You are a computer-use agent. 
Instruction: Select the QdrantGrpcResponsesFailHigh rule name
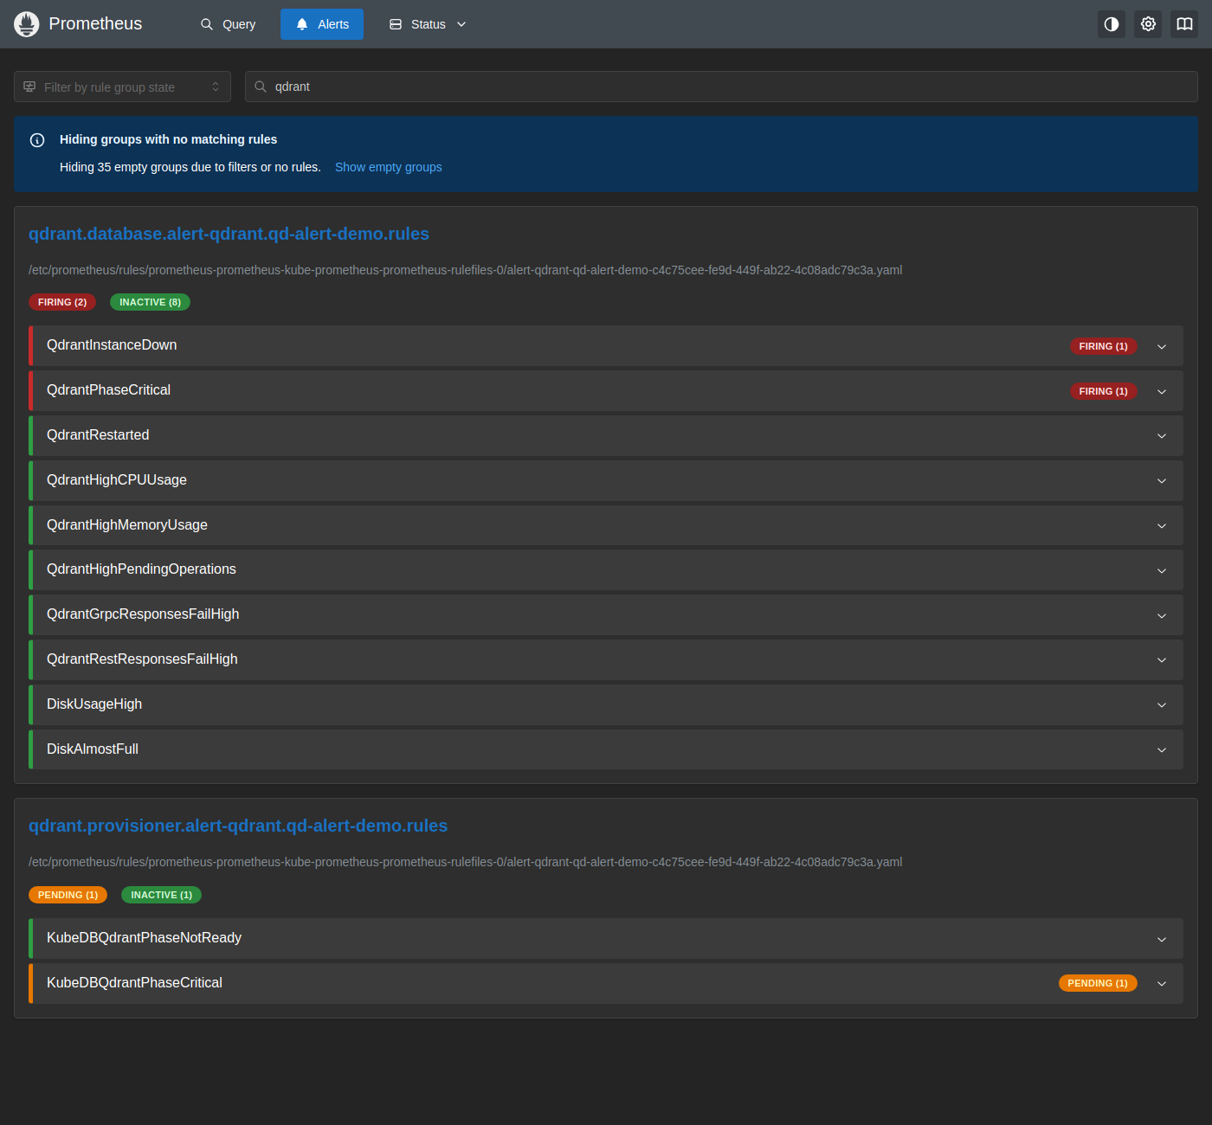(x=143, y=614)
